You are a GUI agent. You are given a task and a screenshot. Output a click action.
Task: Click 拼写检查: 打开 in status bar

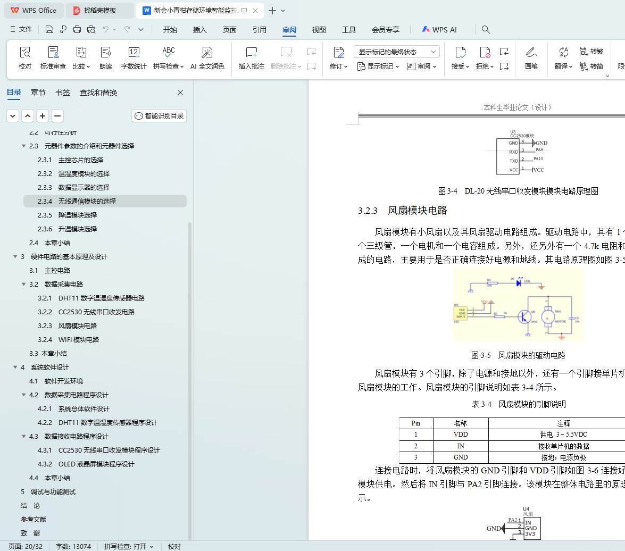tap(129, 546)
